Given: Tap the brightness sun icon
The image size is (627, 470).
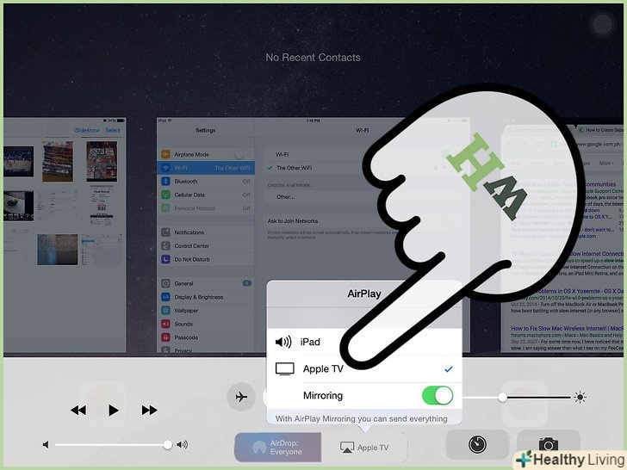Looking at the screenshot, I should click(580, 398).
